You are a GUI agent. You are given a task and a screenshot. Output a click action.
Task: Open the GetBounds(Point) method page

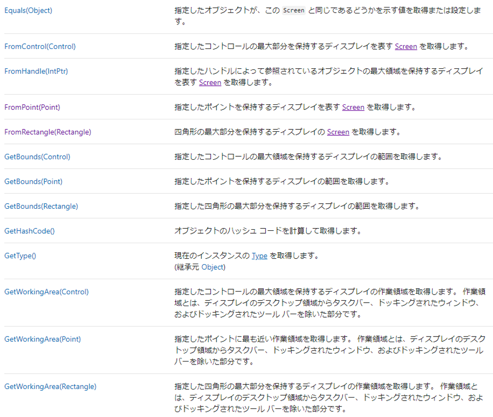pos(33,181)
